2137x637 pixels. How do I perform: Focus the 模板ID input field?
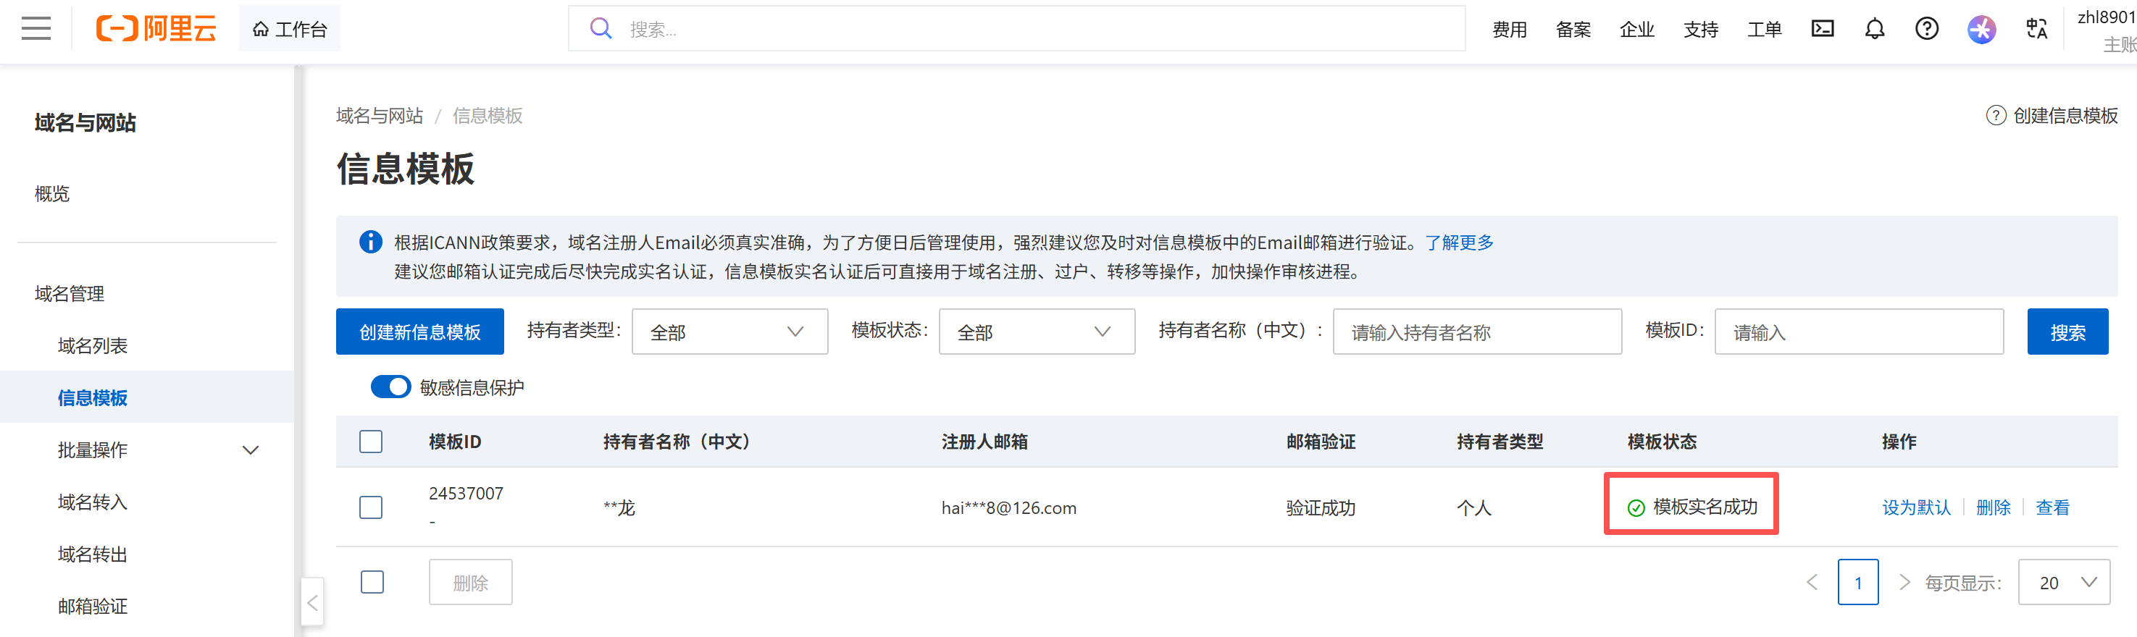click(x=1859, y=332)
